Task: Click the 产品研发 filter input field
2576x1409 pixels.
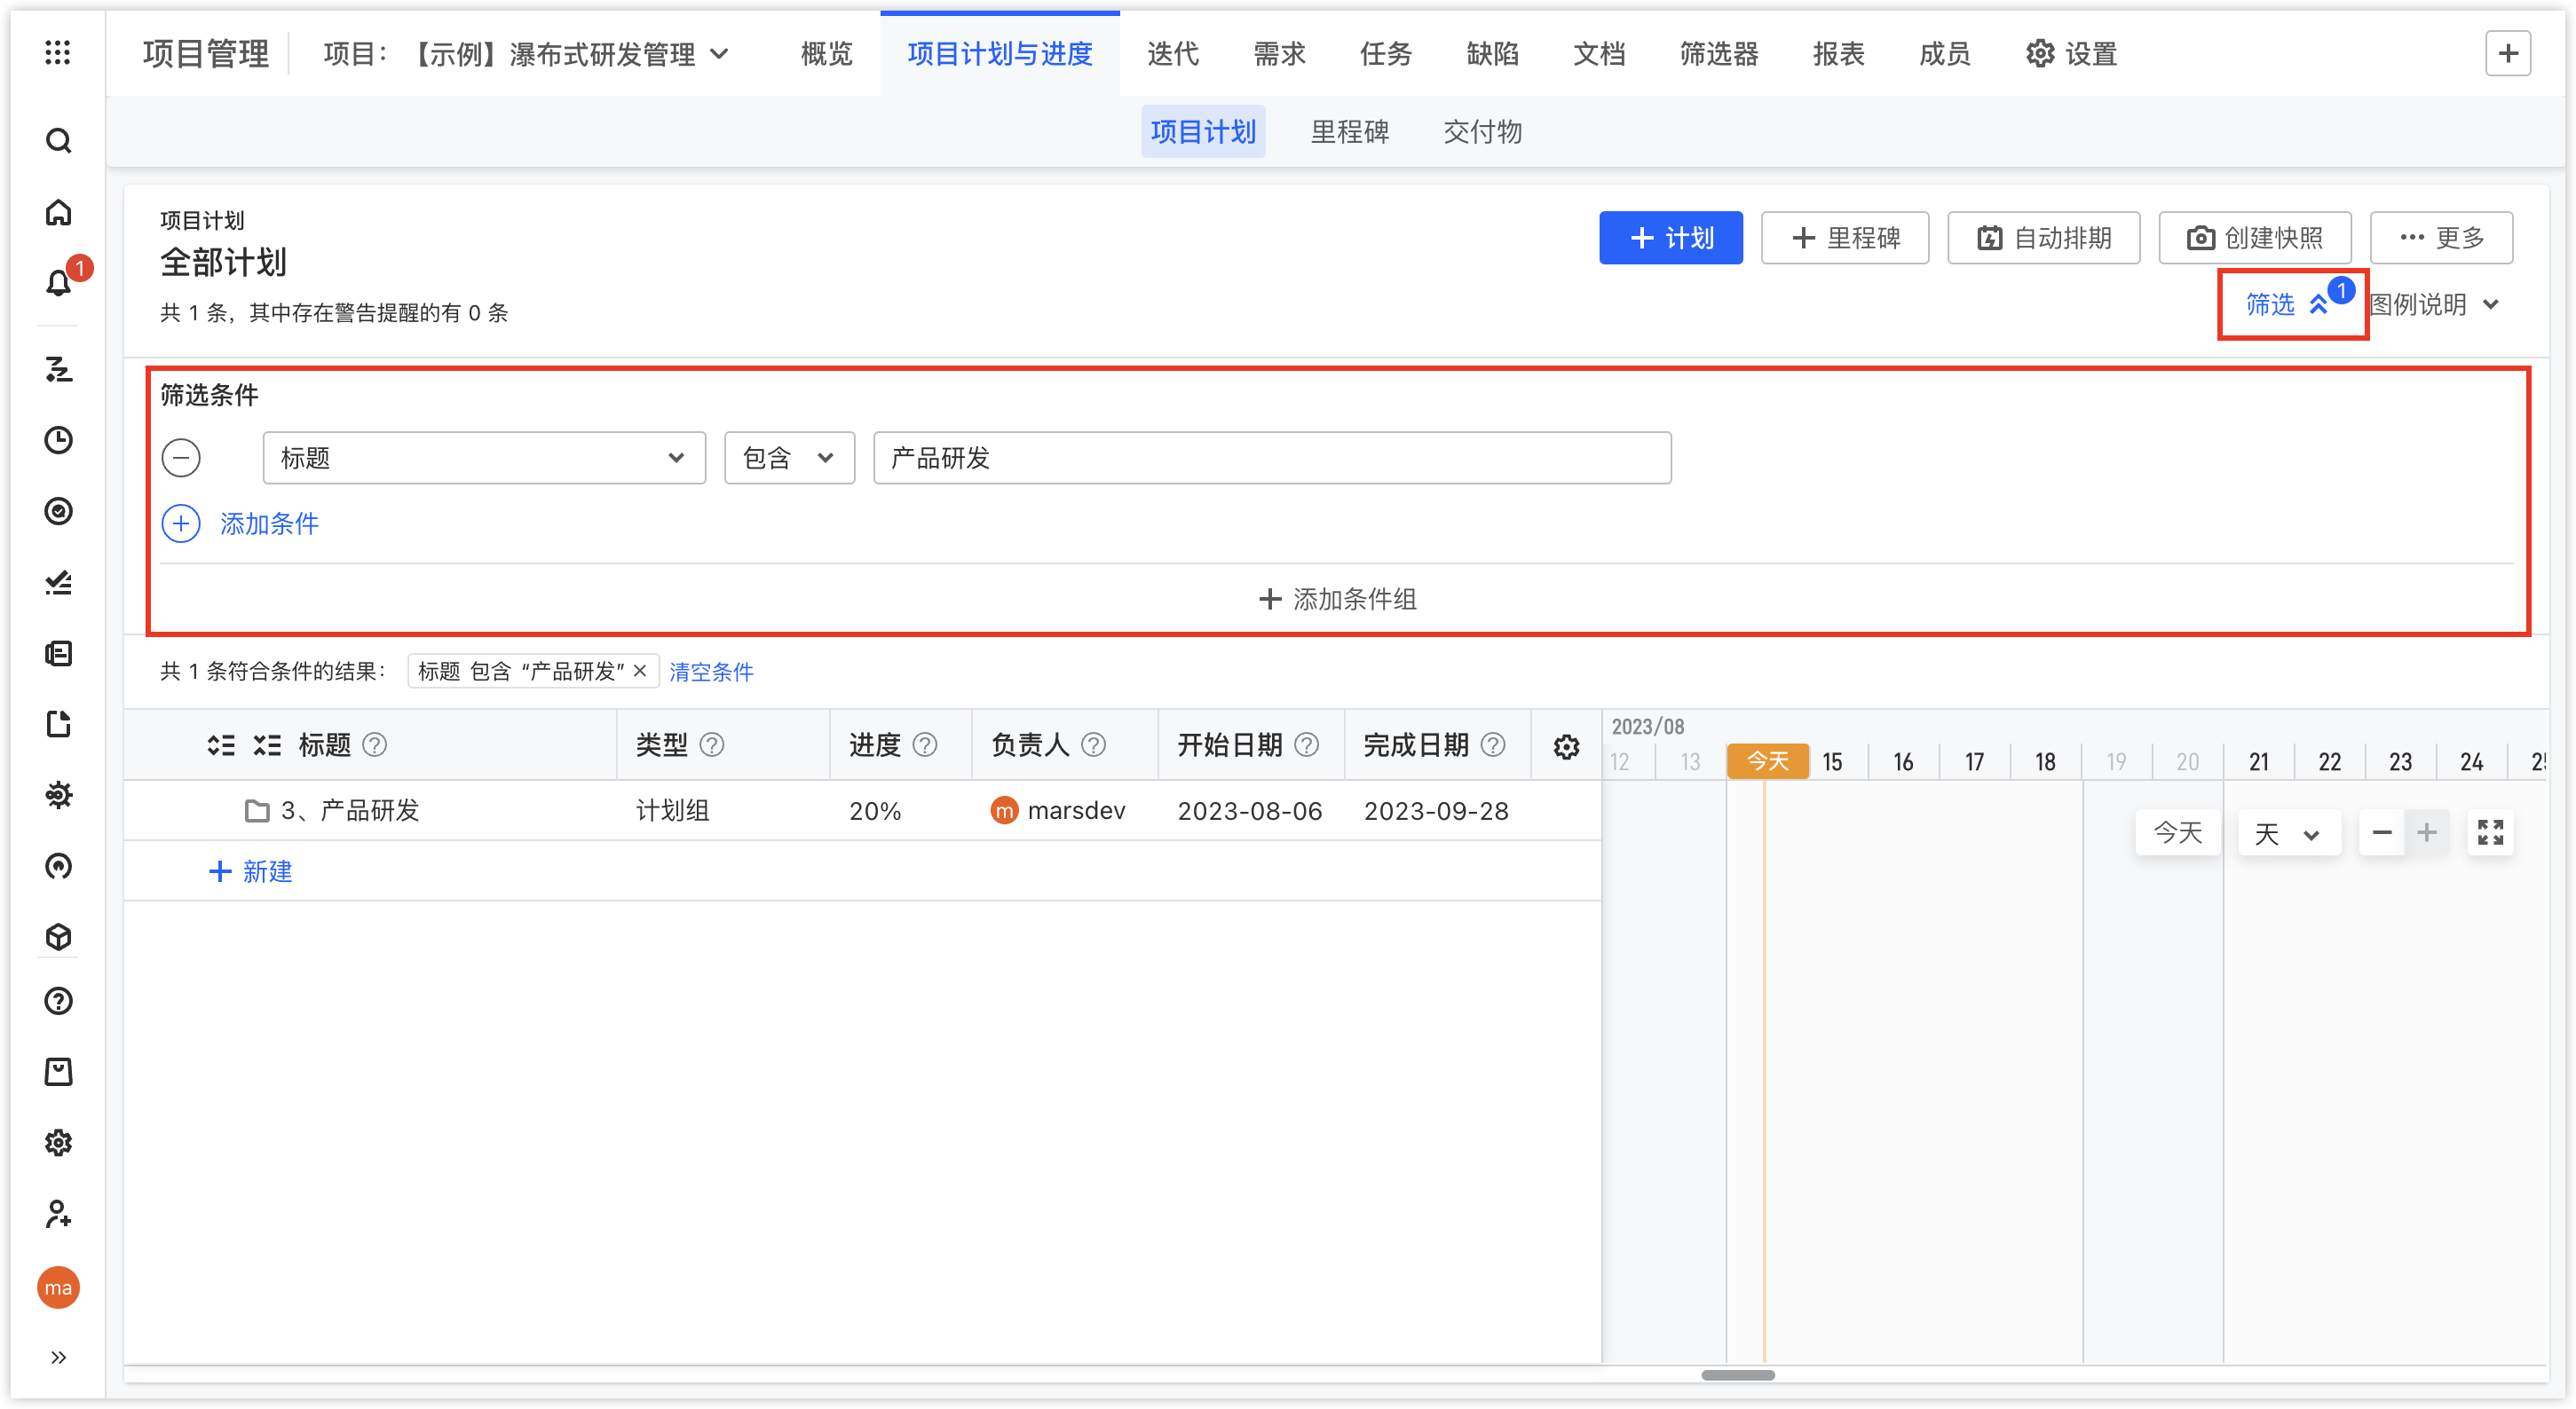Action: tap(1272, 458)
